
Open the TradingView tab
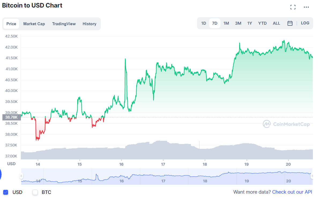(x=64, y=24)
